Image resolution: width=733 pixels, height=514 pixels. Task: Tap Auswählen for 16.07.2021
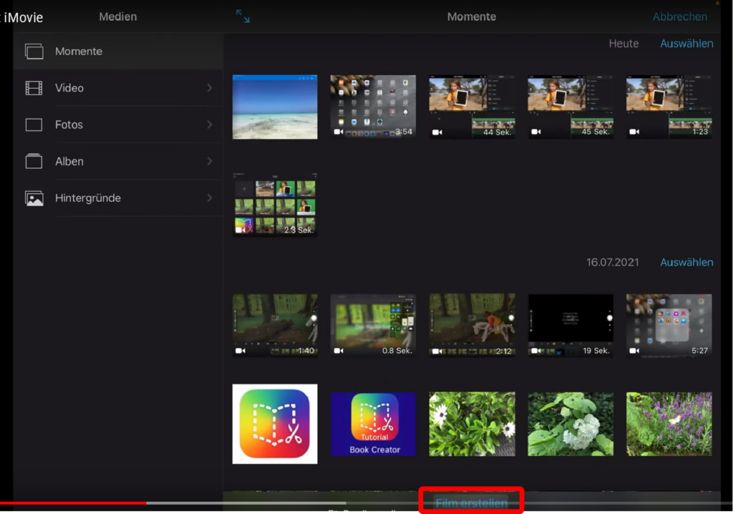pyautogui.click(x=686, y=262)
